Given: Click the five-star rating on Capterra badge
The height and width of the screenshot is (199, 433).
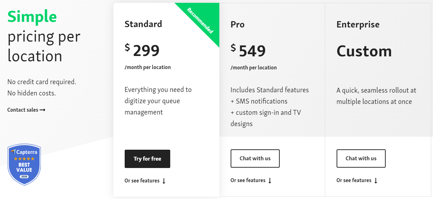Looking at the screenshot, I should [x=24, y=159].
